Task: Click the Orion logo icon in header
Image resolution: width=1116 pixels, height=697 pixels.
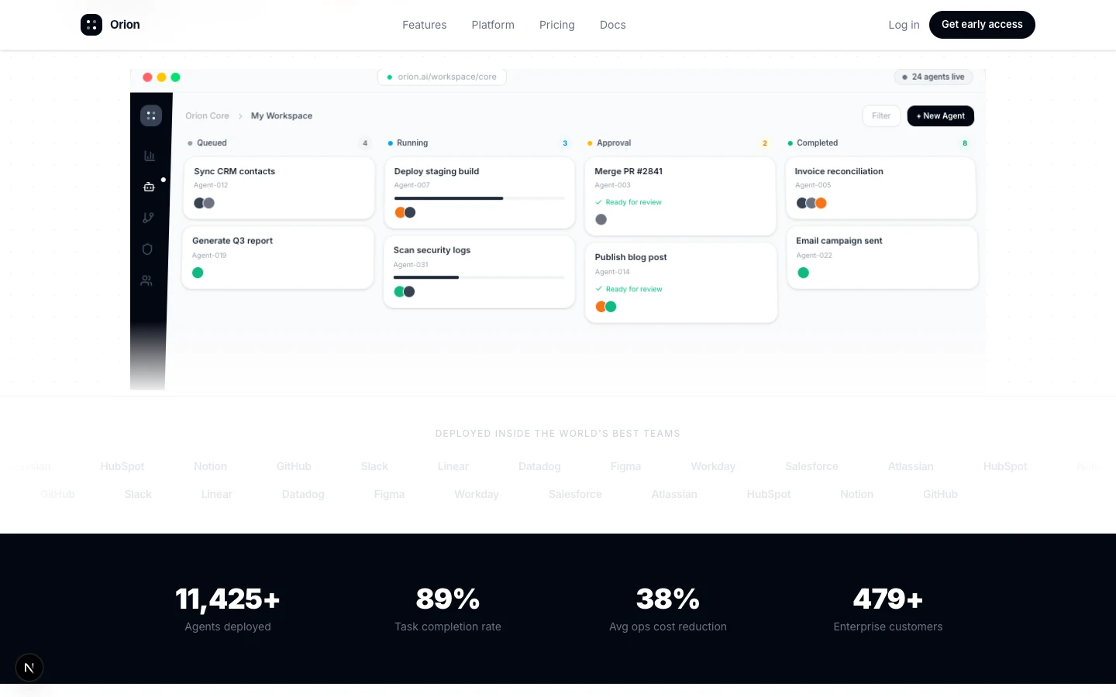Action: coord(91,25)
